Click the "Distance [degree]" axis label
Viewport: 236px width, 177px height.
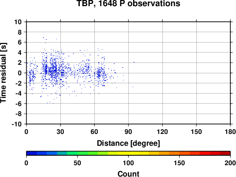128,143
